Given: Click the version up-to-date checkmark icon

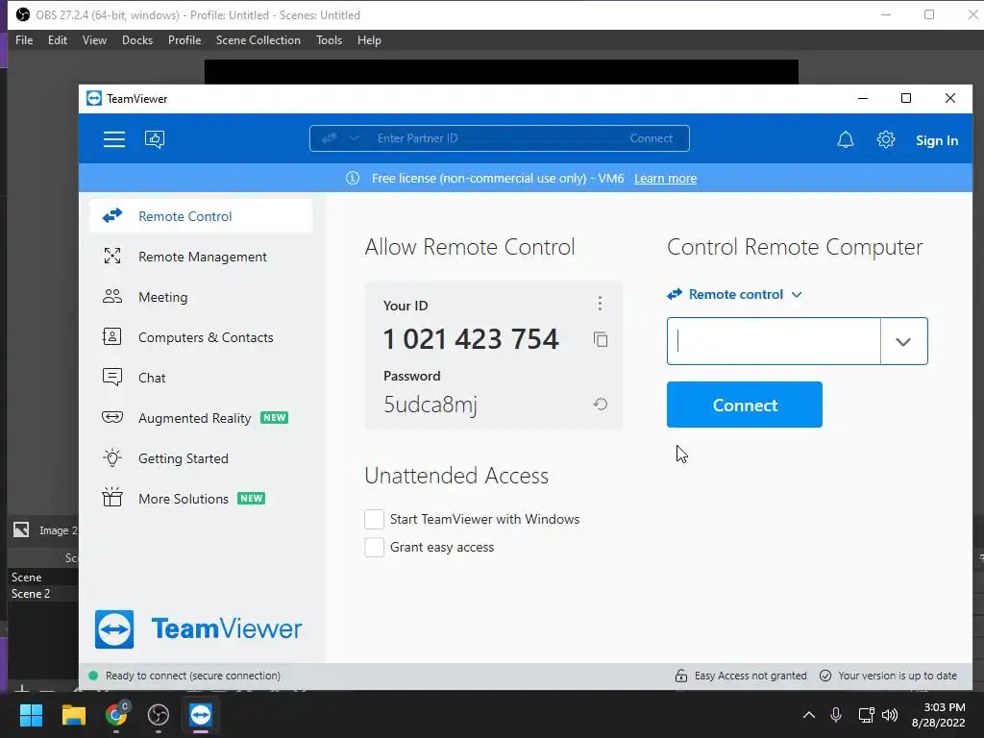Looking at the screenshot, I should pyautogui.click(x=825, y=676).
